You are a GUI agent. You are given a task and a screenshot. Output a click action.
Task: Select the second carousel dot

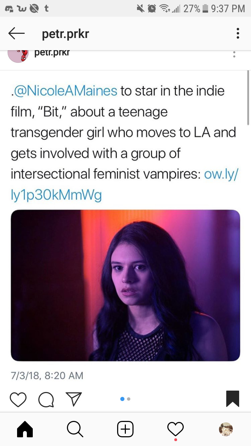tap(129, 399)
